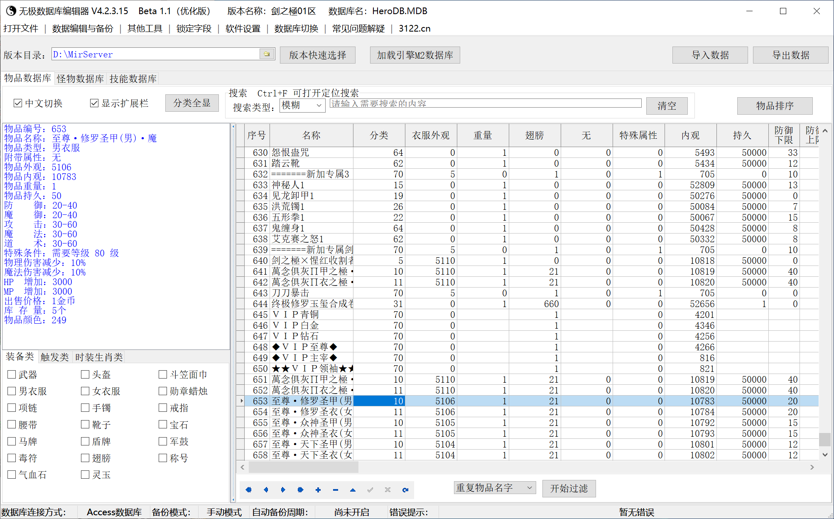Open the 数据库切换 menu
Viewport: 834px width, 519px height.
tap(296, 29)
